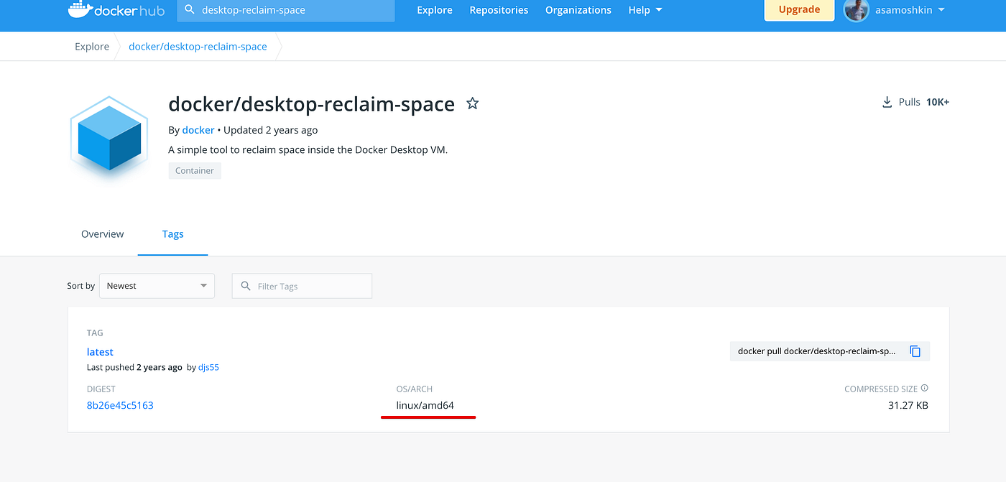Click the repository title heading

pyautogui.click(x=311, y=104)
